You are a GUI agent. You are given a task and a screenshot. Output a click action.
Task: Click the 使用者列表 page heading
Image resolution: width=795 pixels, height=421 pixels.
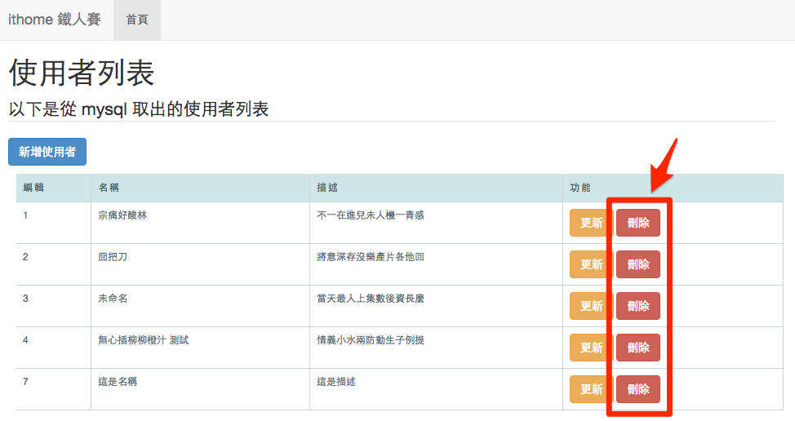[x=82, y=74]
